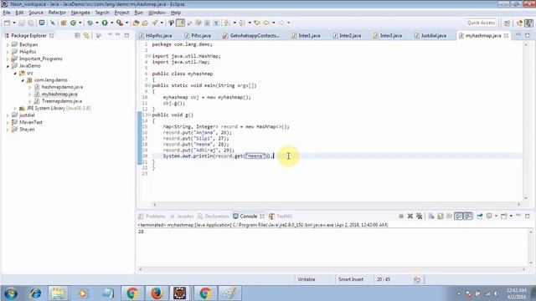Click the Smart Insert status bar entry

point(351,279)
